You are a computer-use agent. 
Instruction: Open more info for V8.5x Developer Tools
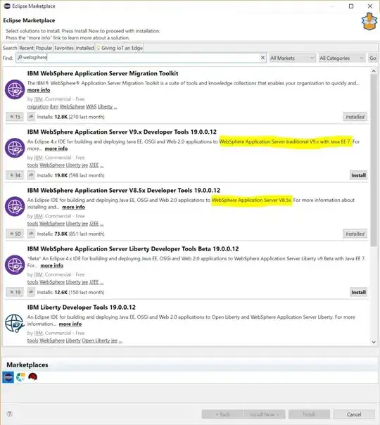(73, 207)
